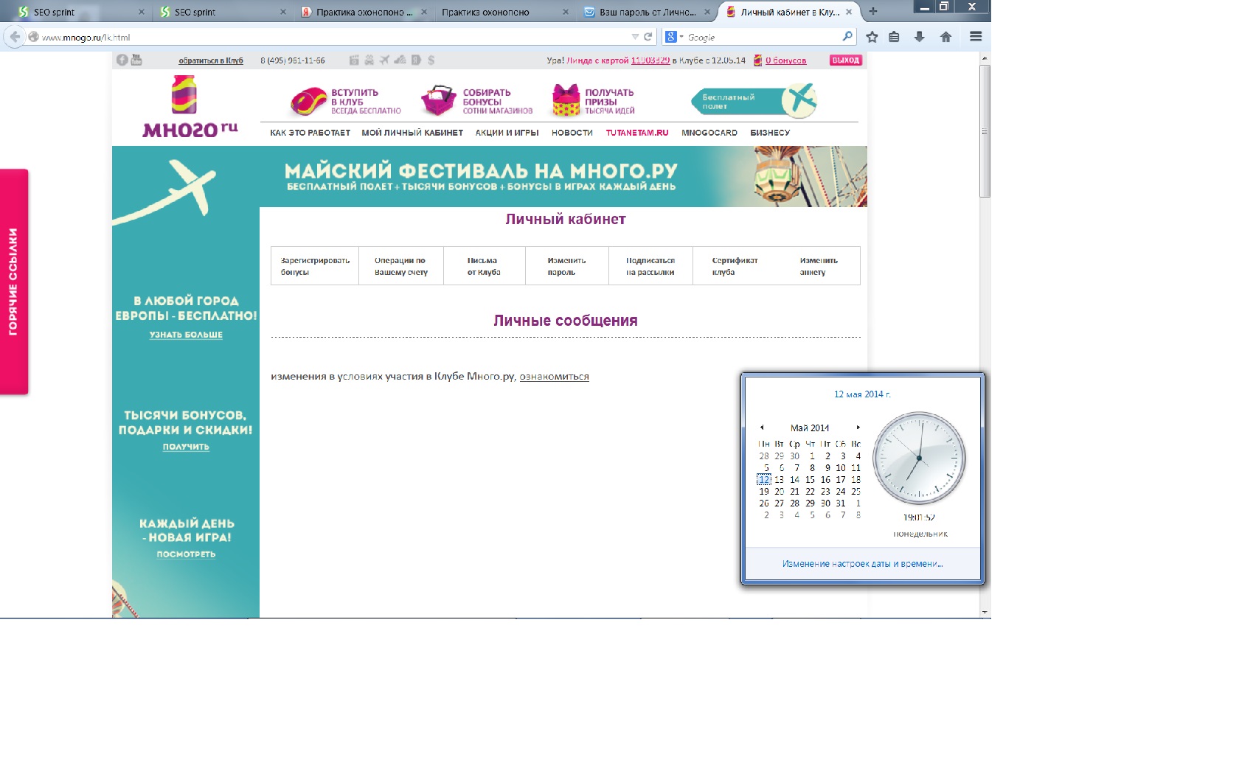This screenshot has width=1239, height=774.
Task: Click the Firefox back arrow button
Action: click(15, 37)
